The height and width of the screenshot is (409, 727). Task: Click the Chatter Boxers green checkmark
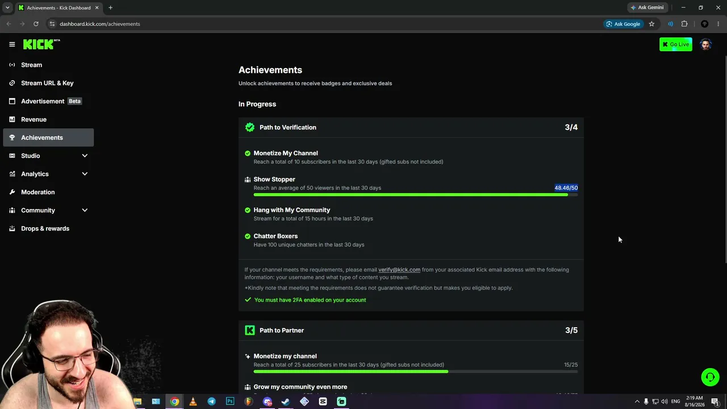(248, 236)
